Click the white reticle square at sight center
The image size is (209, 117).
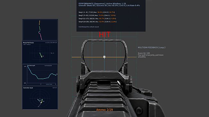[x=104, y=57]
